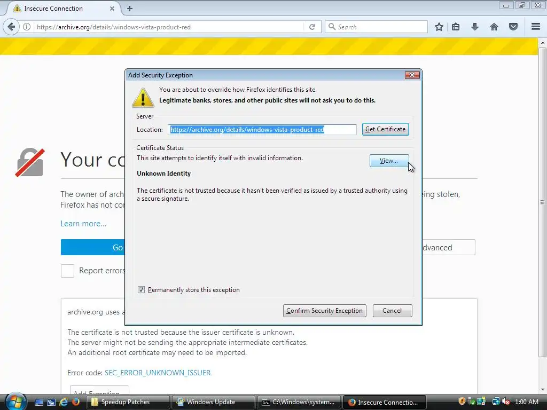
Task: Open a new tab with plus button
Action: pos(130,9)
